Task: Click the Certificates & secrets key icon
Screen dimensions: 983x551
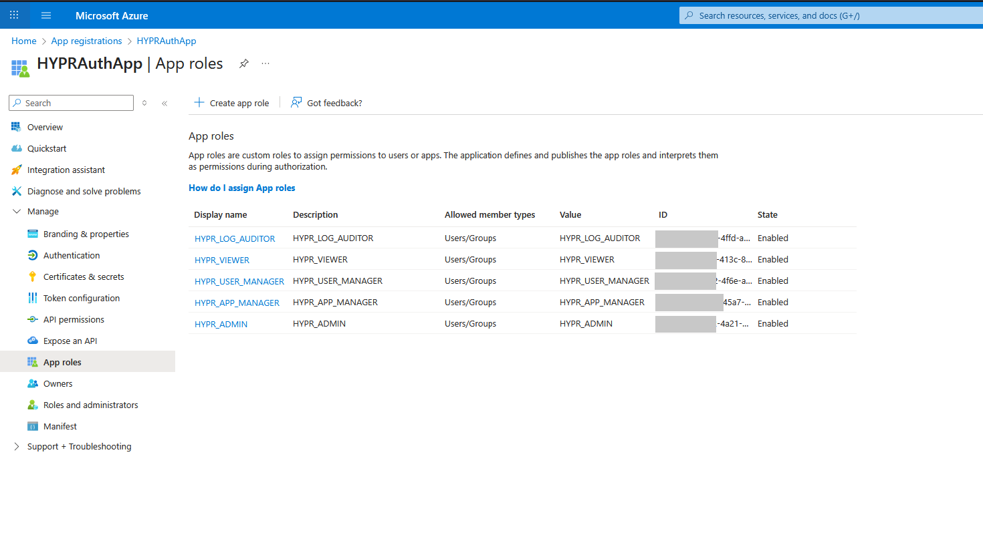Action: click(32, 277)
